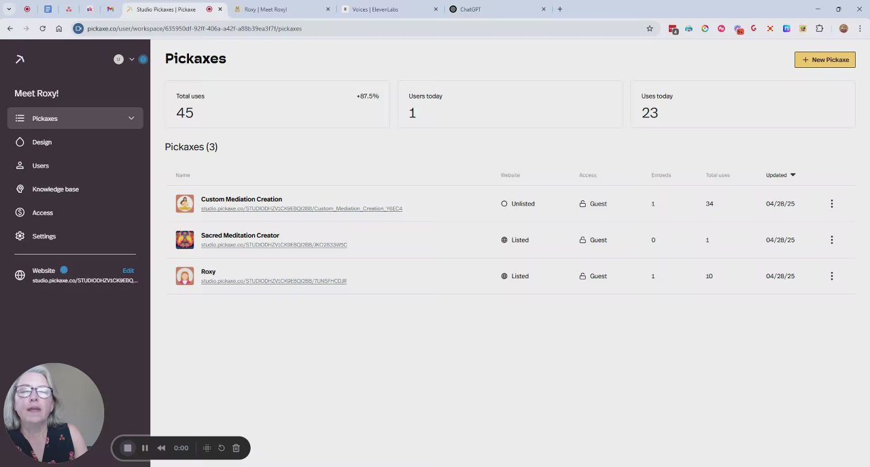Pause the screen recording
Screen dimensions: 870x467
pyautogui.click(x=145, y=448)
